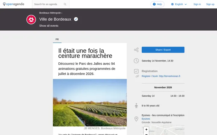Click the location pin icon
The width and height of the screenshot is (217, 135).
[x=136, y=119]
